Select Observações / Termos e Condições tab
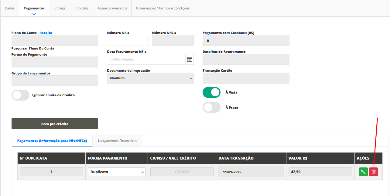Image resolution: width=390 pixels, height=196 pixels. coord(162,8)
